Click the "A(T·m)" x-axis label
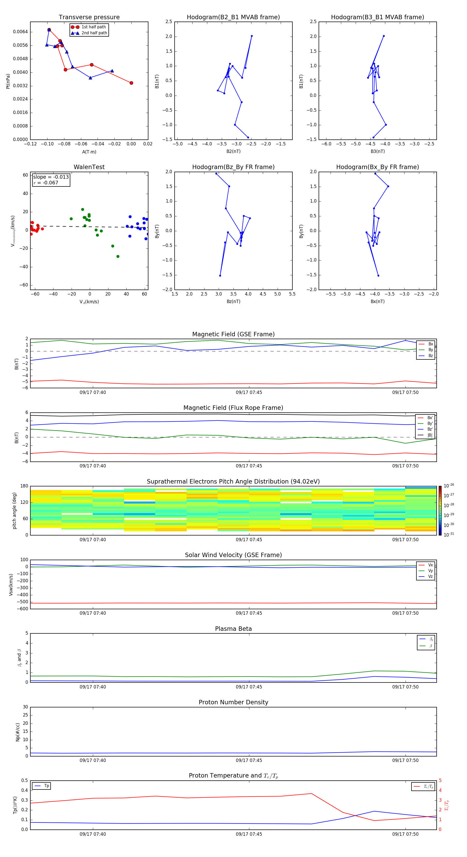This screenshot has width=467, height=857. [x=89, y=152]
